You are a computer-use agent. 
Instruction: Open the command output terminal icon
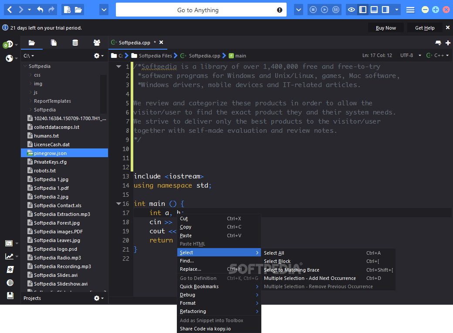tap(9, 243)
